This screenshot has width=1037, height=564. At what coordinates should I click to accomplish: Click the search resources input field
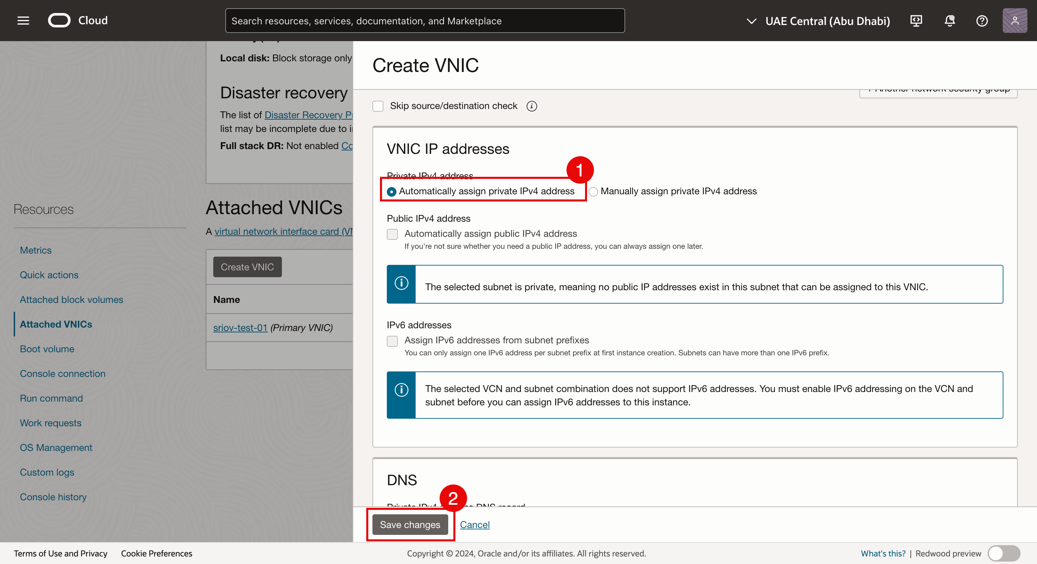click(425, 21)
